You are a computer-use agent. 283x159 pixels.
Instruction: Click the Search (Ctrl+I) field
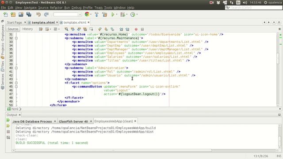coord(253,8)
